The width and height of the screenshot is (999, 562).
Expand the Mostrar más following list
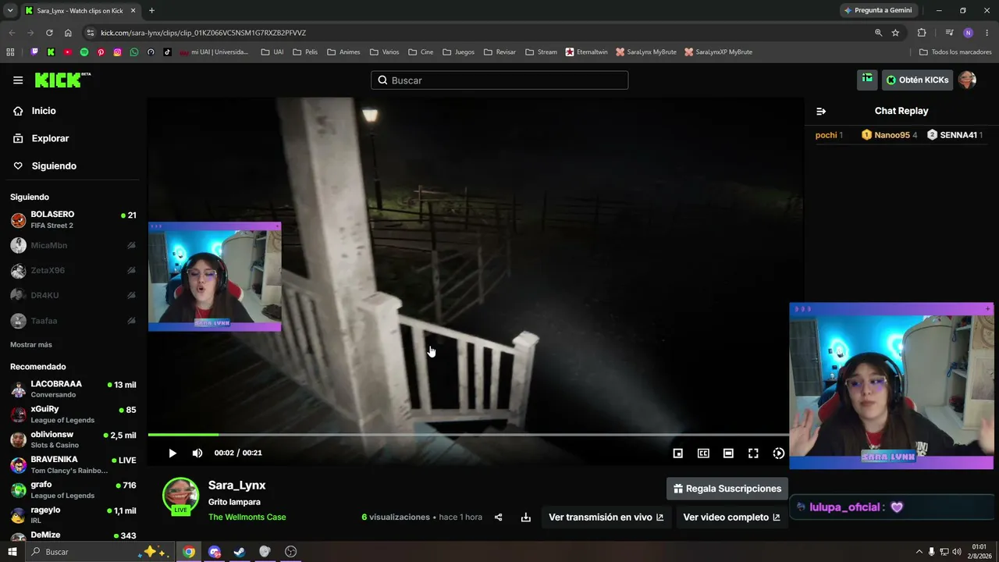(31, 345)
